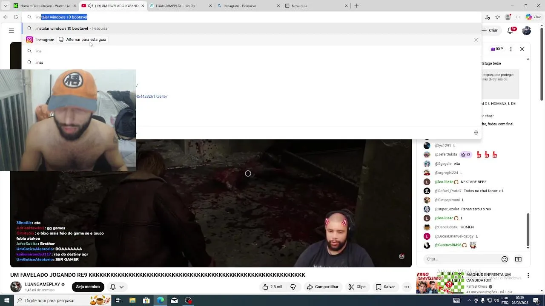Open Microsoft Store from the taskbar
Screen dimensions: 545x306
(x=146, y=300)
